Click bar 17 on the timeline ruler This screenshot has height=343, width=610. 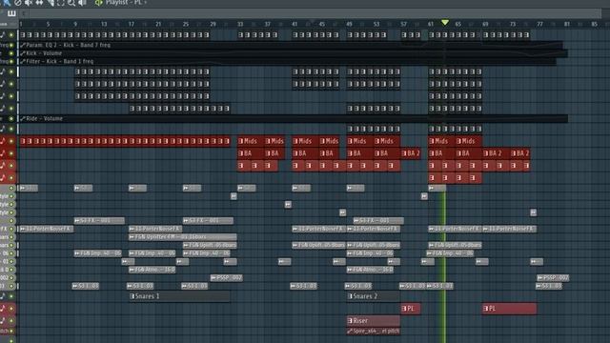[x=132, y=24]
